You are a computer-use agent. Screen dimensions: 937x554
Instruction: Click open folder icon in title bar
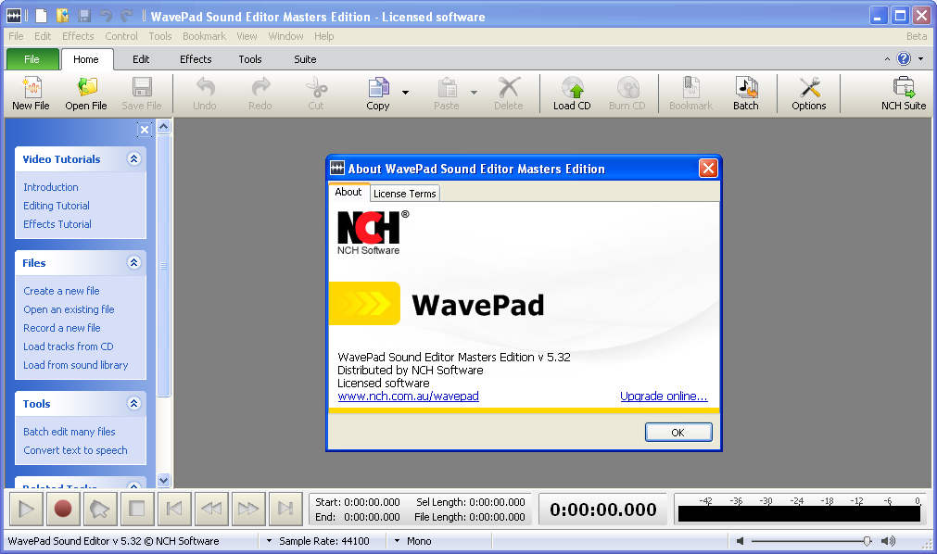[62, 16]
